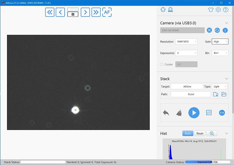This screenshot has width=234, height=165.
Task: Open settings gear icon
Action: pyautogui.click(x=218, y=10)
